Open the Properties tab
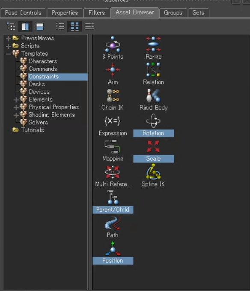This screenshot has width=250, height=291. coord(65,12)
